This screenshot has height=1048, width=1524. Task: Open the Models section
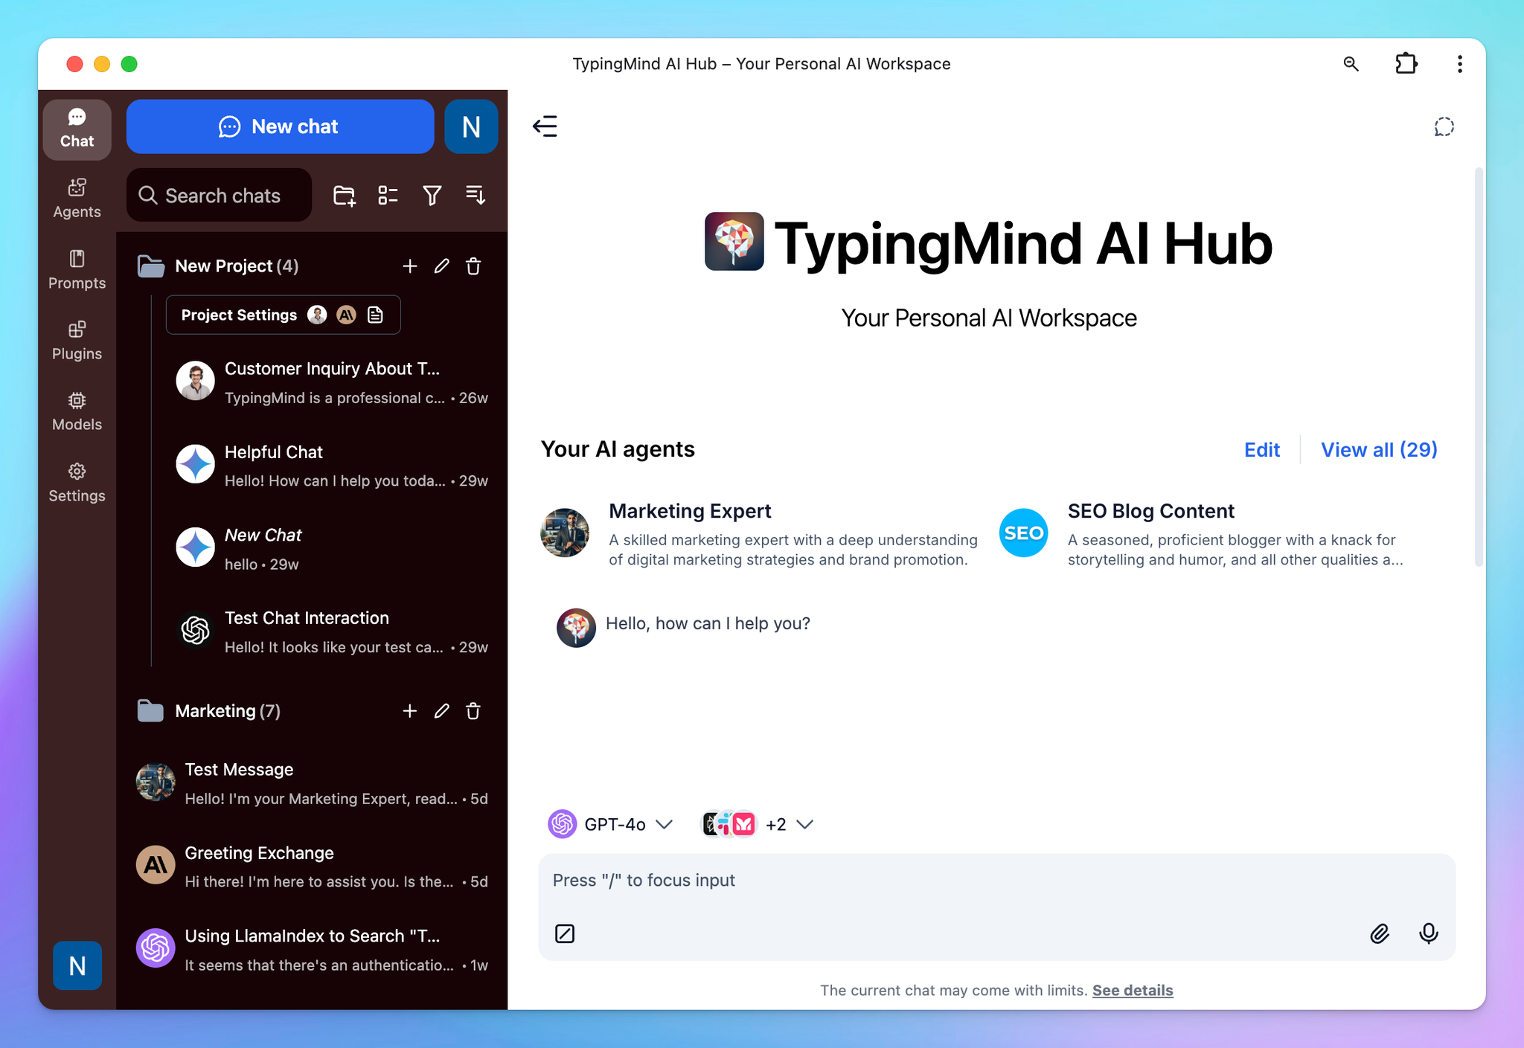77,411
